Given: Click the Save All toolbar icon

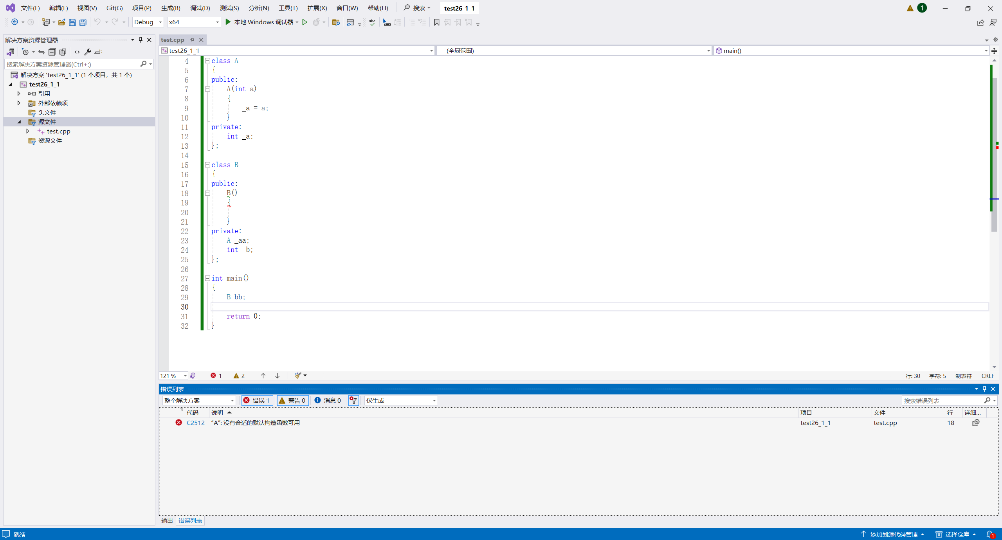Looking at the screenshot, I should (83, 22).
